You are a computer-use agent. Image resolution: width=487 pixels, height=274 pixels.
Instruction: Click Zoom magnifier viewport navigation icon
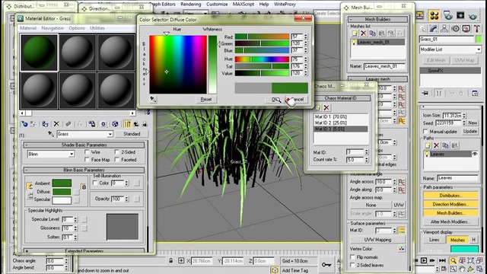[454, 260]
